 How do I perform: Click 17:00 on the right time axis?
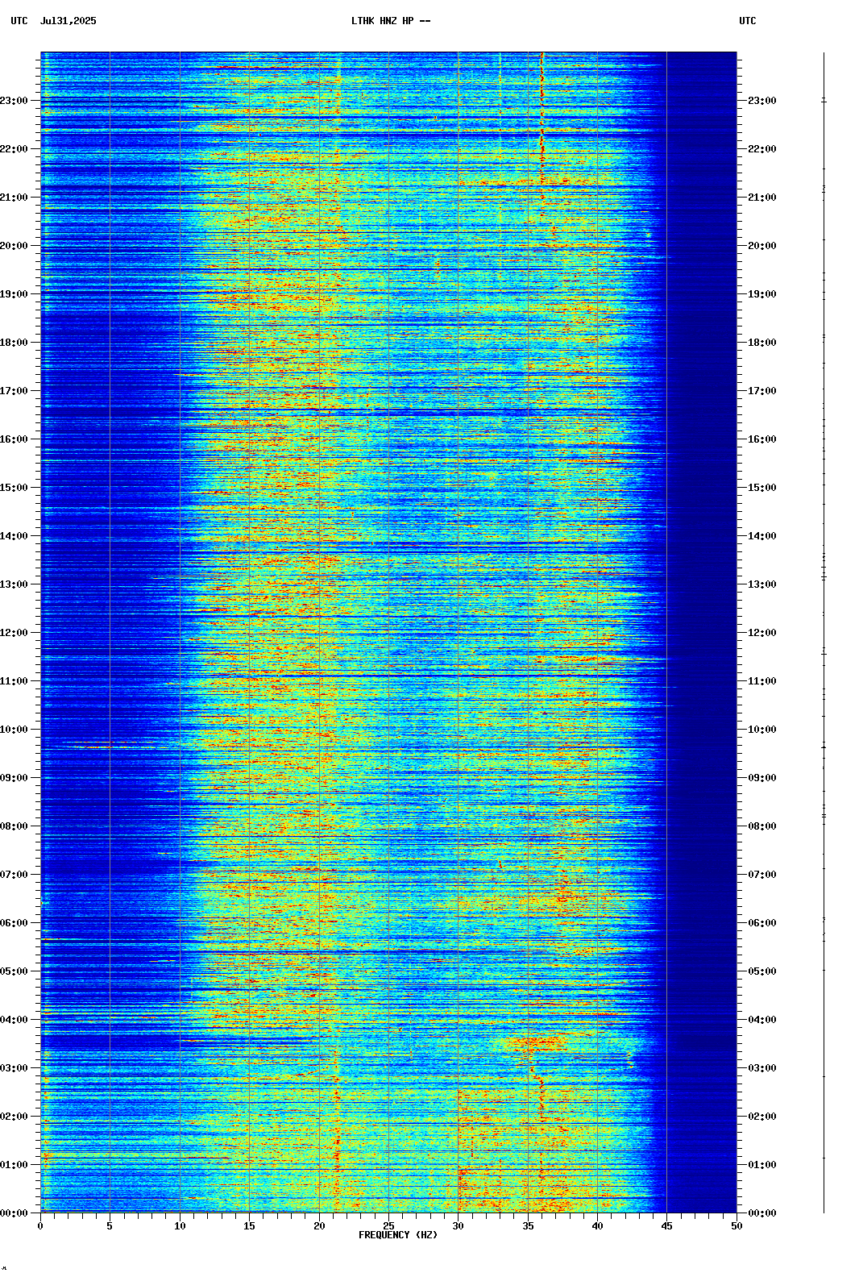click(x=762, y=391)
